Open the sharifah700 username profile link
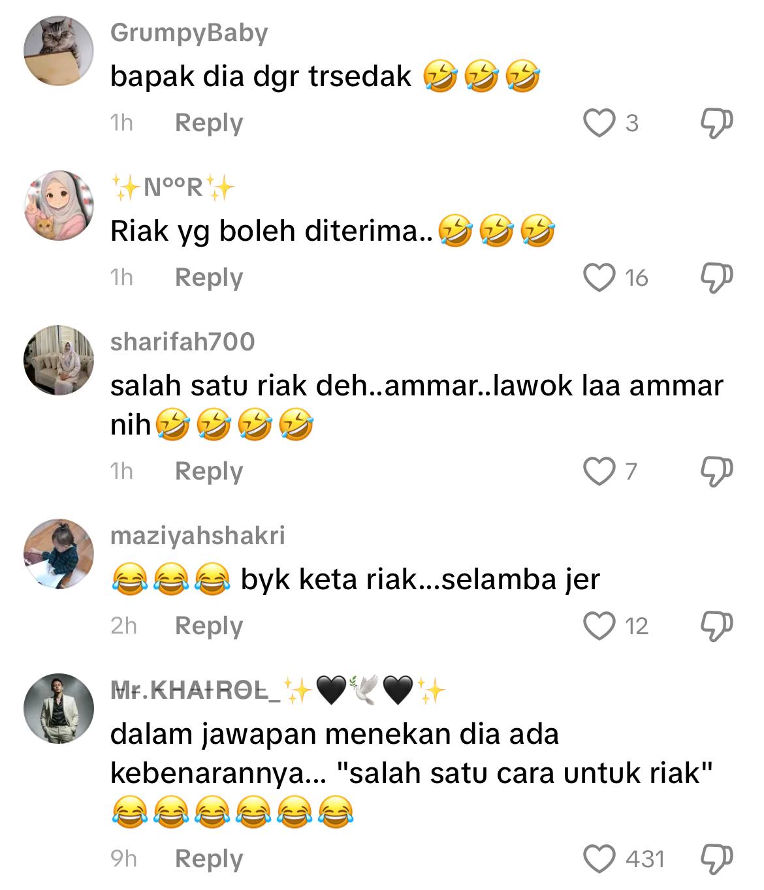This screenshot has width=764, height=890. [182, 341]
